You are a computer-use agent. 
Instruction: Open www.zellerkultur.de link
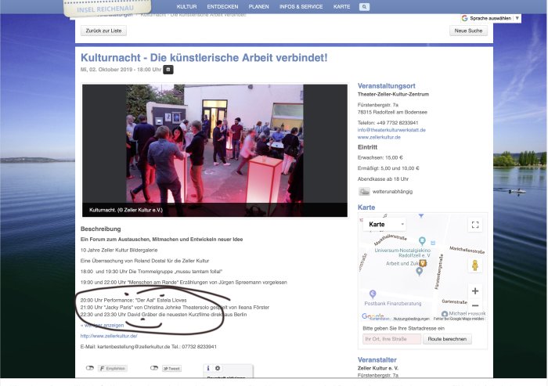click(379, 137)
